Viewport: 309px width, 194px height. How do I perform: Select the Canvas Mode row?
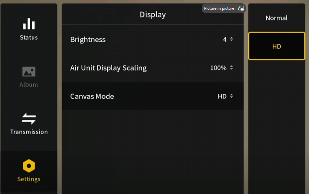(x=153, y=96)
